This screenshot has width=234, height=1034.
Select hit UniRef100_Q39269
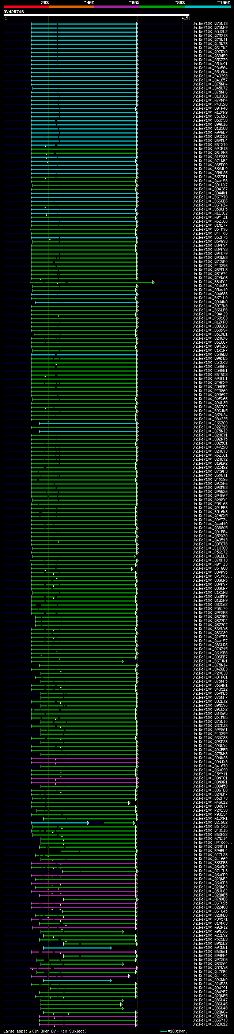210,326
